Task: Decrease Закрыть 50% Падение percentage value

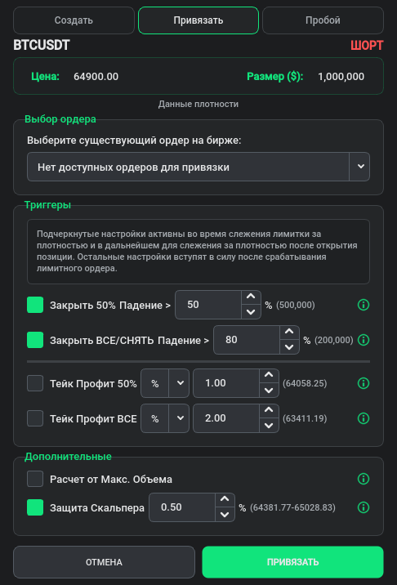Action: [x=251, y=312]
